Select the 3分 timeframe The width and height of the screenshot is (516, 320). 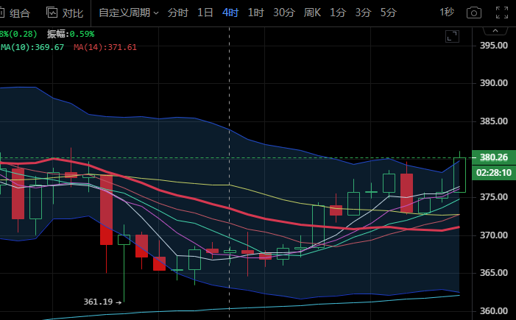[x=363, y=13]
